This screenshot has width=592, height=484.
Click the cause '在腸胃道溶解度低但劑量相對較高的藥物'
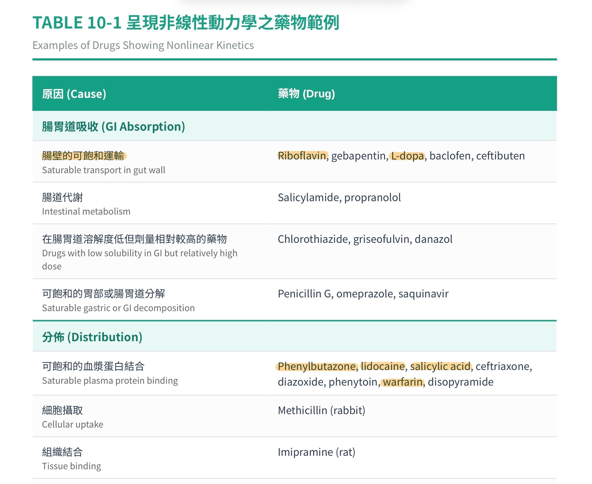point(134,239)
